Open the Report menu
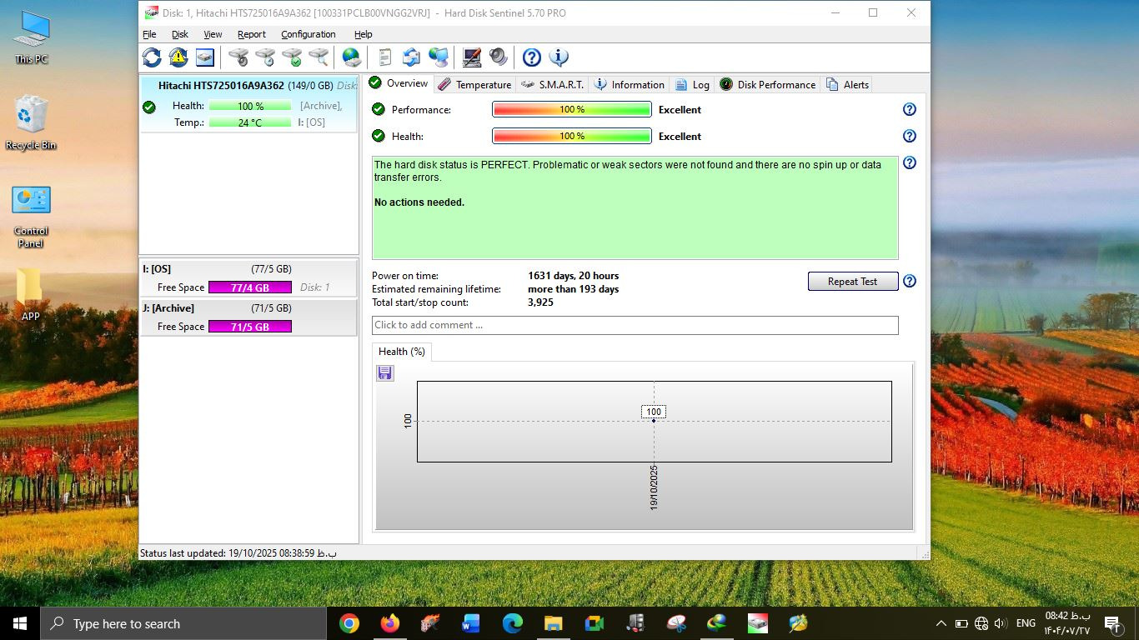The width and height of the screenshot is (1139, 640). click(251, 34)
